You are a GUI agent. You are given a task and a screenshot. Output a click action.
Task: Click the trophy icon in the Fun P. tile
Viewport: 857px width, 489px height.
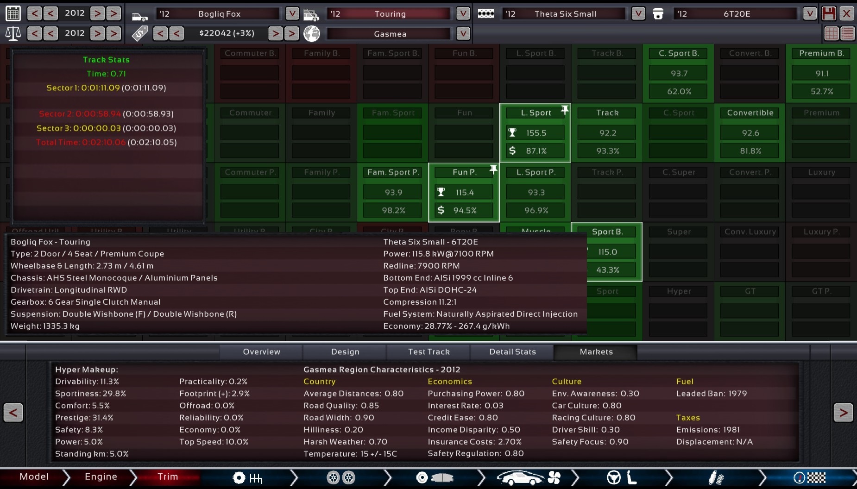coord(441,192)
